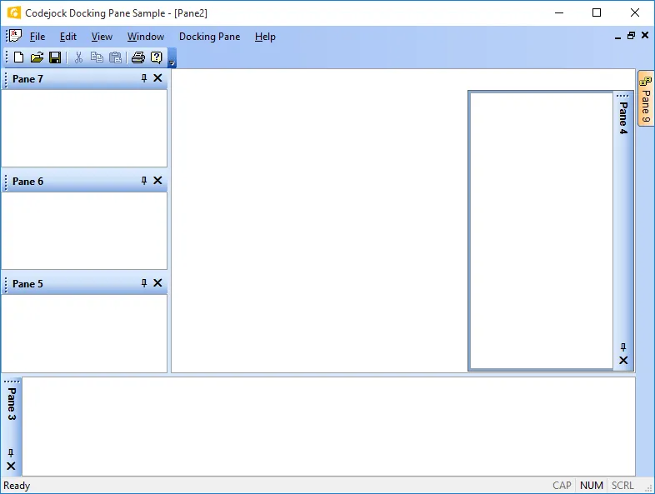Minimize the application window
Viewport: 655px width, 494px height.
(x=559, y=12)
